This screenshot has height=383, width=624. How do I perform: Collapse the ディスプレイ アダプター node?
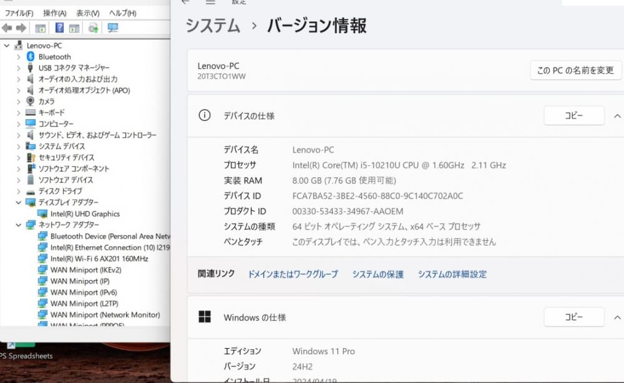tap(18, 203)
